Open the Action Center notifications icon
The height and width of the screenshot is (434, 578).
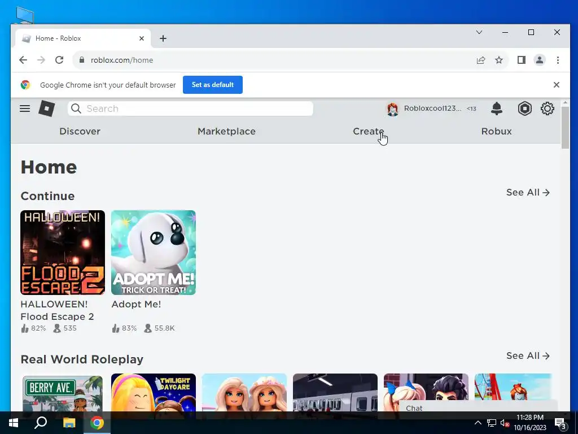pyautogui.click(x=560, y=423)
